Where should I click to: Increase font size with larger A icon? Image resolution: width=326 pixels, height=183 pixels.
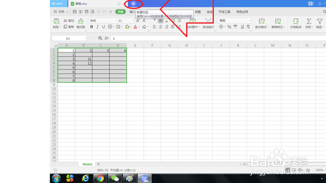click(138, 21)
